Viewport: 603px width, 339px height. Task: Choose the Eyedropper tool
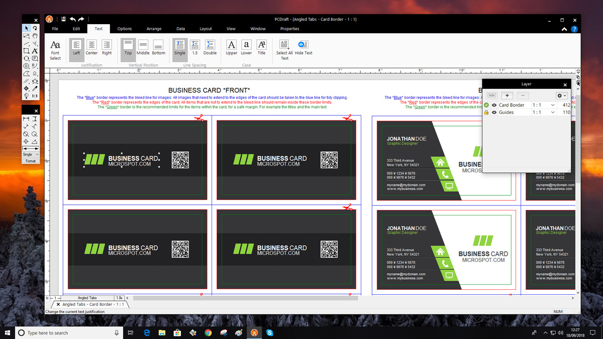34,88
